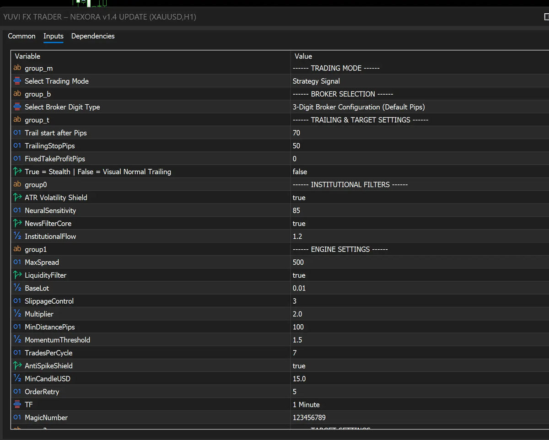Click the MaxSpread integer icon
549x440 pixels.
pyautogui.click(x=17, y=262)
